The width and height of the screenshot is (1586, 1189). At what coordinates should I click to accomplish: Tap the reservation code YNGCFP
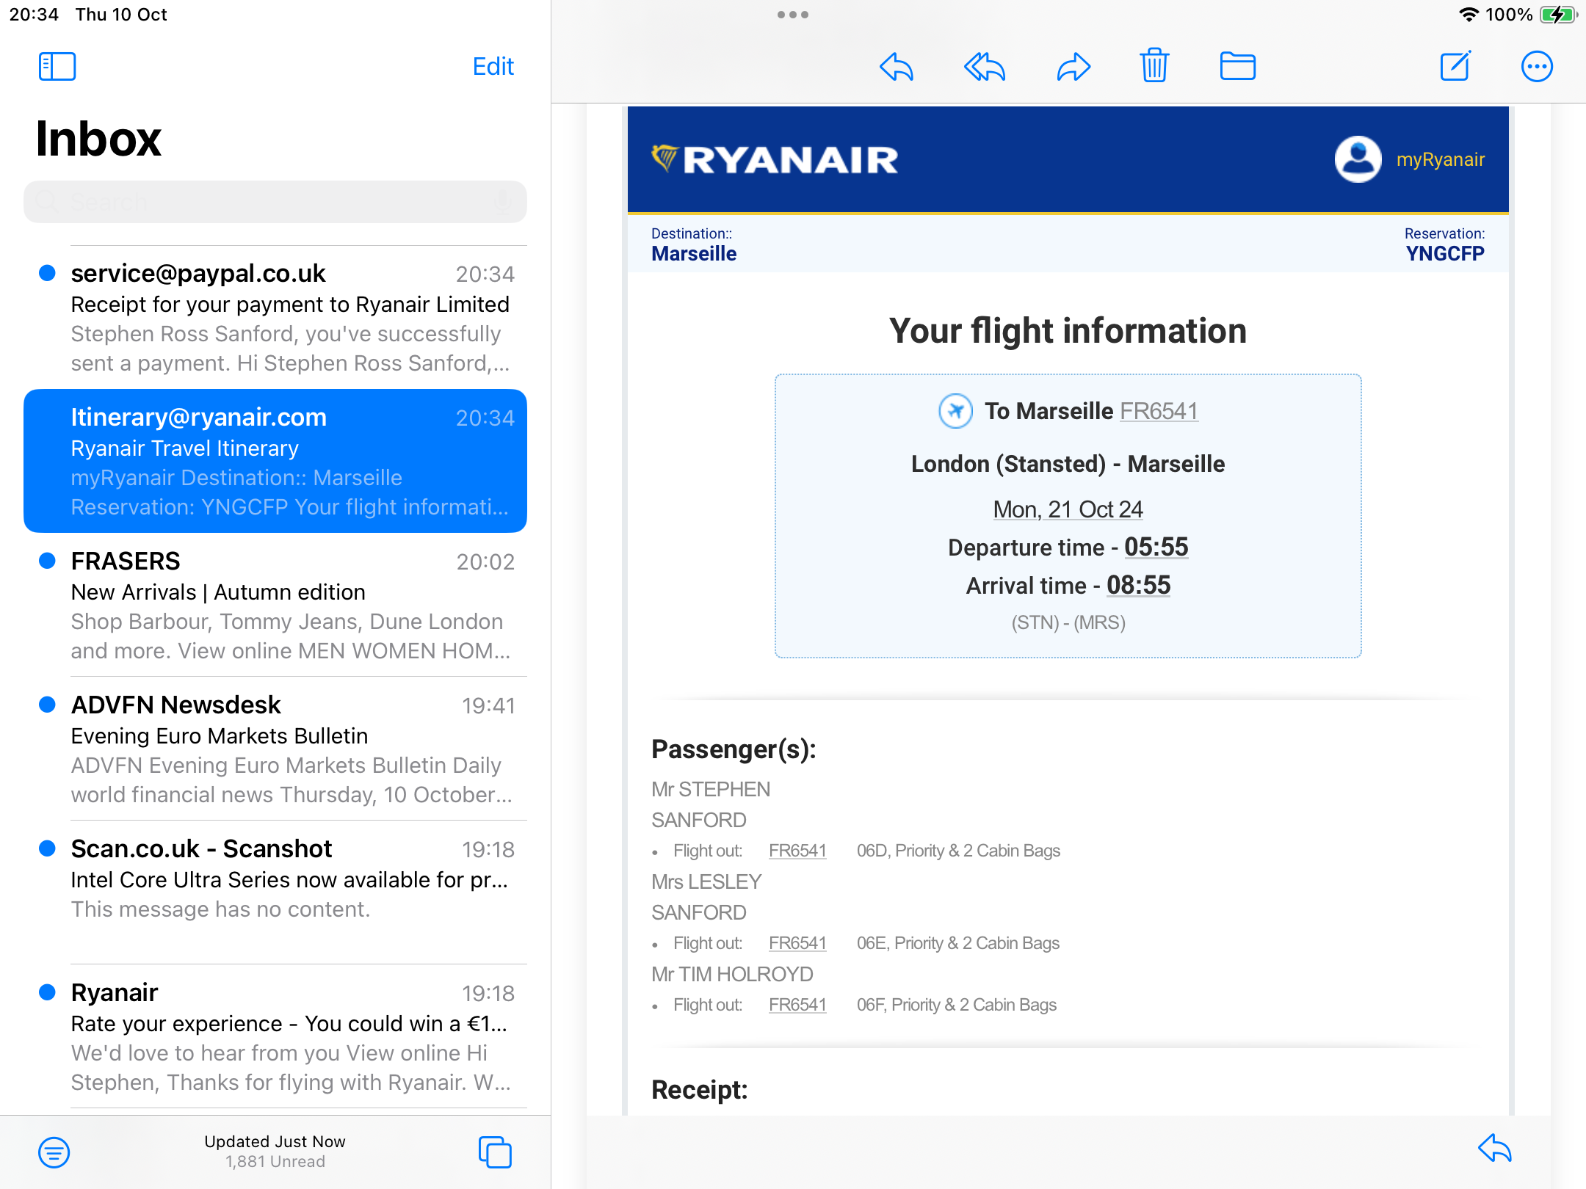click(1445, 253)
